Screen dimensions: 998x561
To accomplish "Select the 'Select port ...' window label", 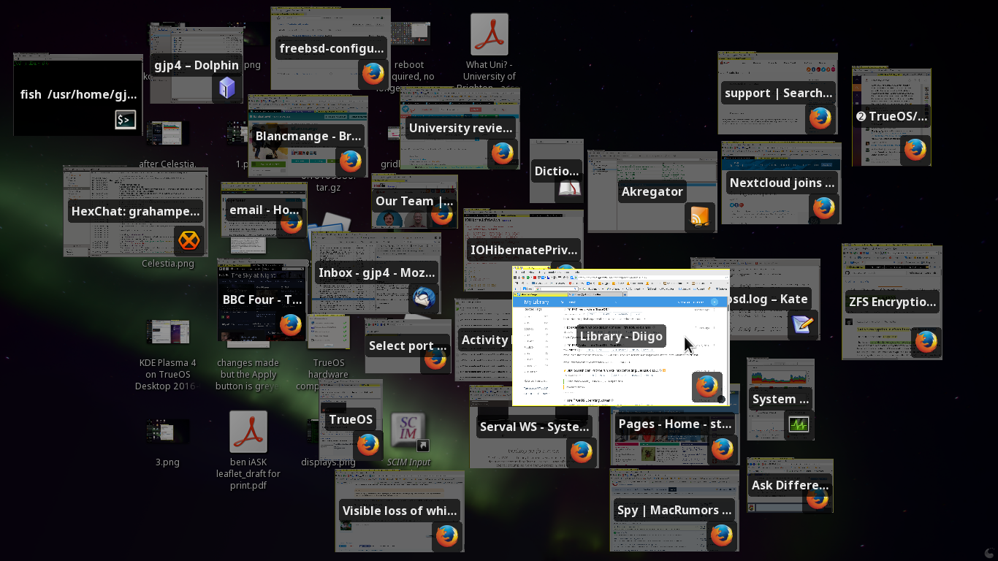I will point(407,346).
